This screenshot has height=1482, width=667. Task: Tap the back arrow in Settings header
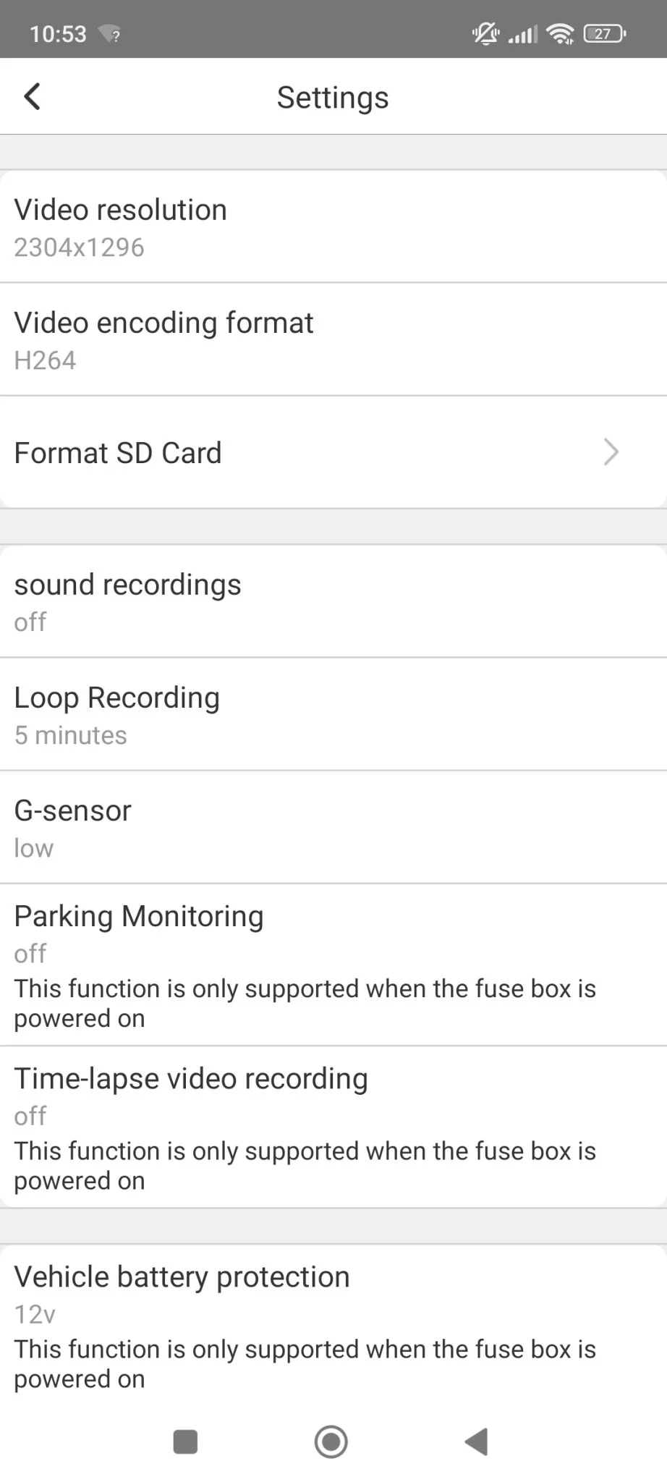pyautogui.click(x=32, y=96)
